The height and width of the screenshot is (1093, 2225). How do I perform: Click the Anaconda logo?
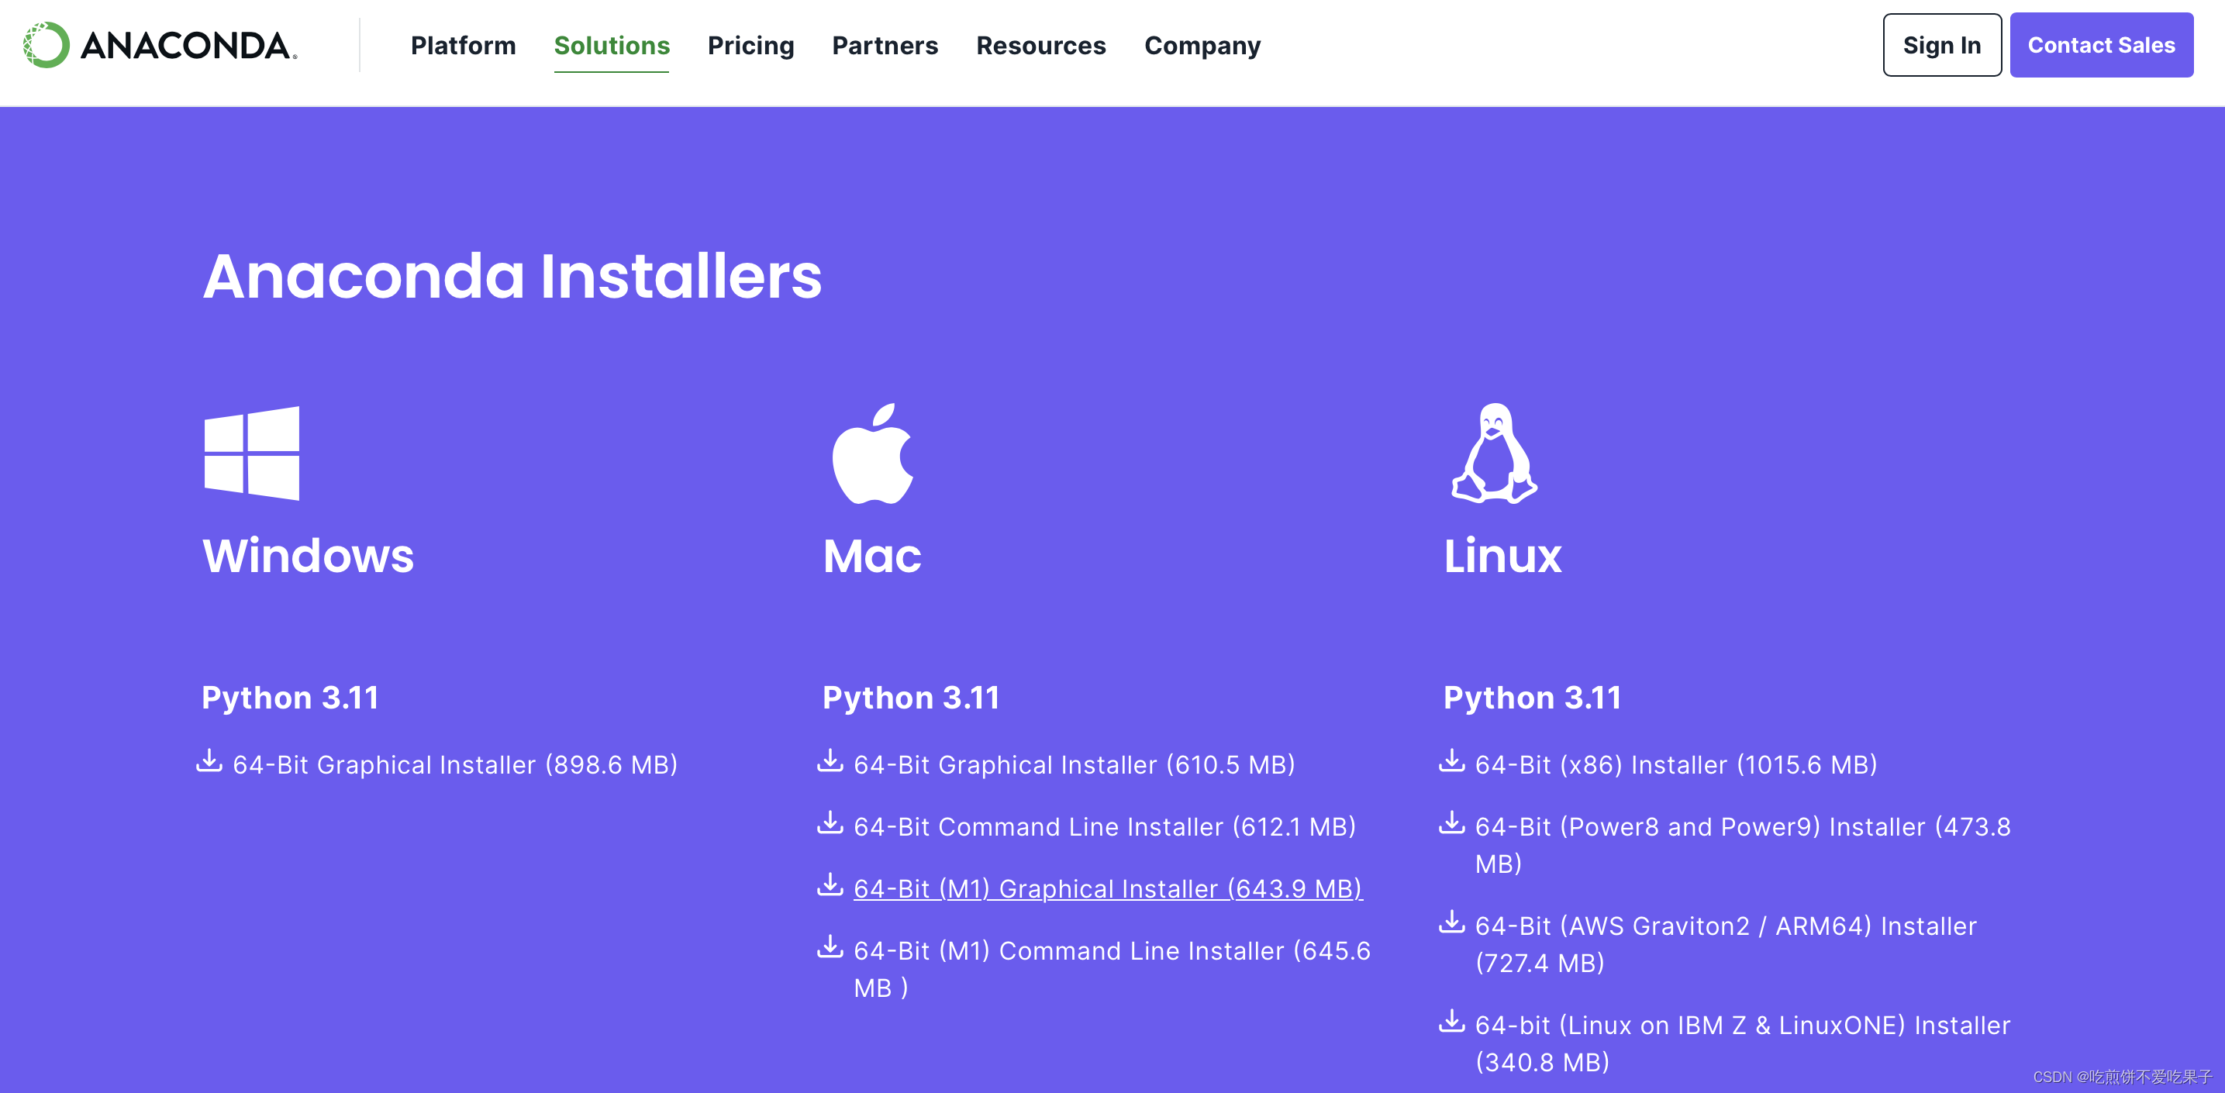pos(158,45)
